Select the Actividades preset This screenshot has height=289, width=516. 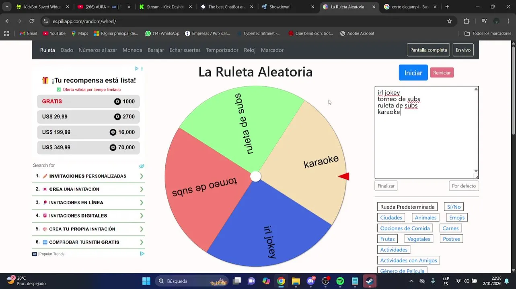394,250
